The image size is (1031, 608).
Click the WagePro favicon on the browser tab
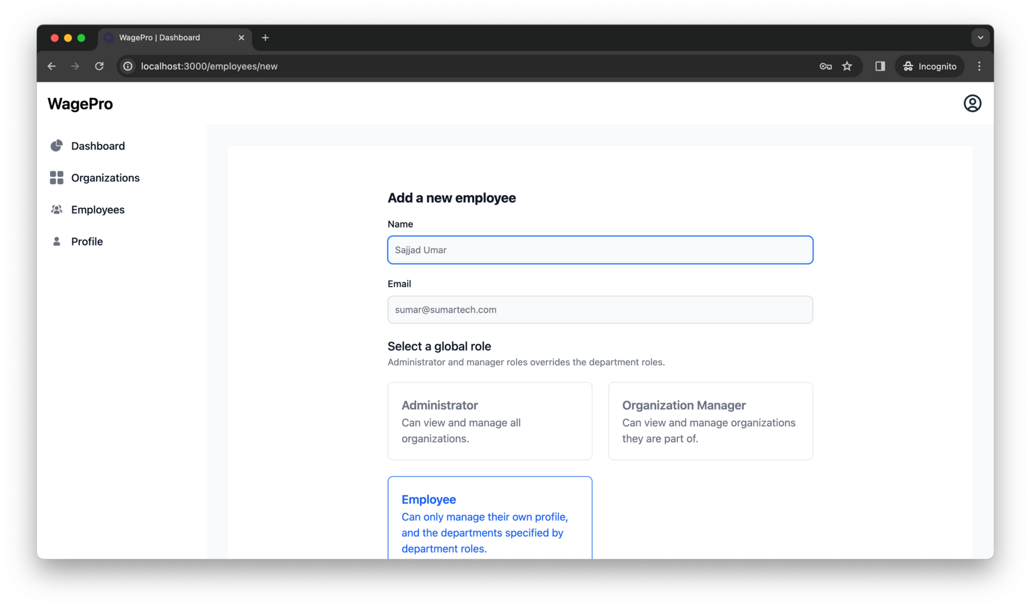(108, 37)
